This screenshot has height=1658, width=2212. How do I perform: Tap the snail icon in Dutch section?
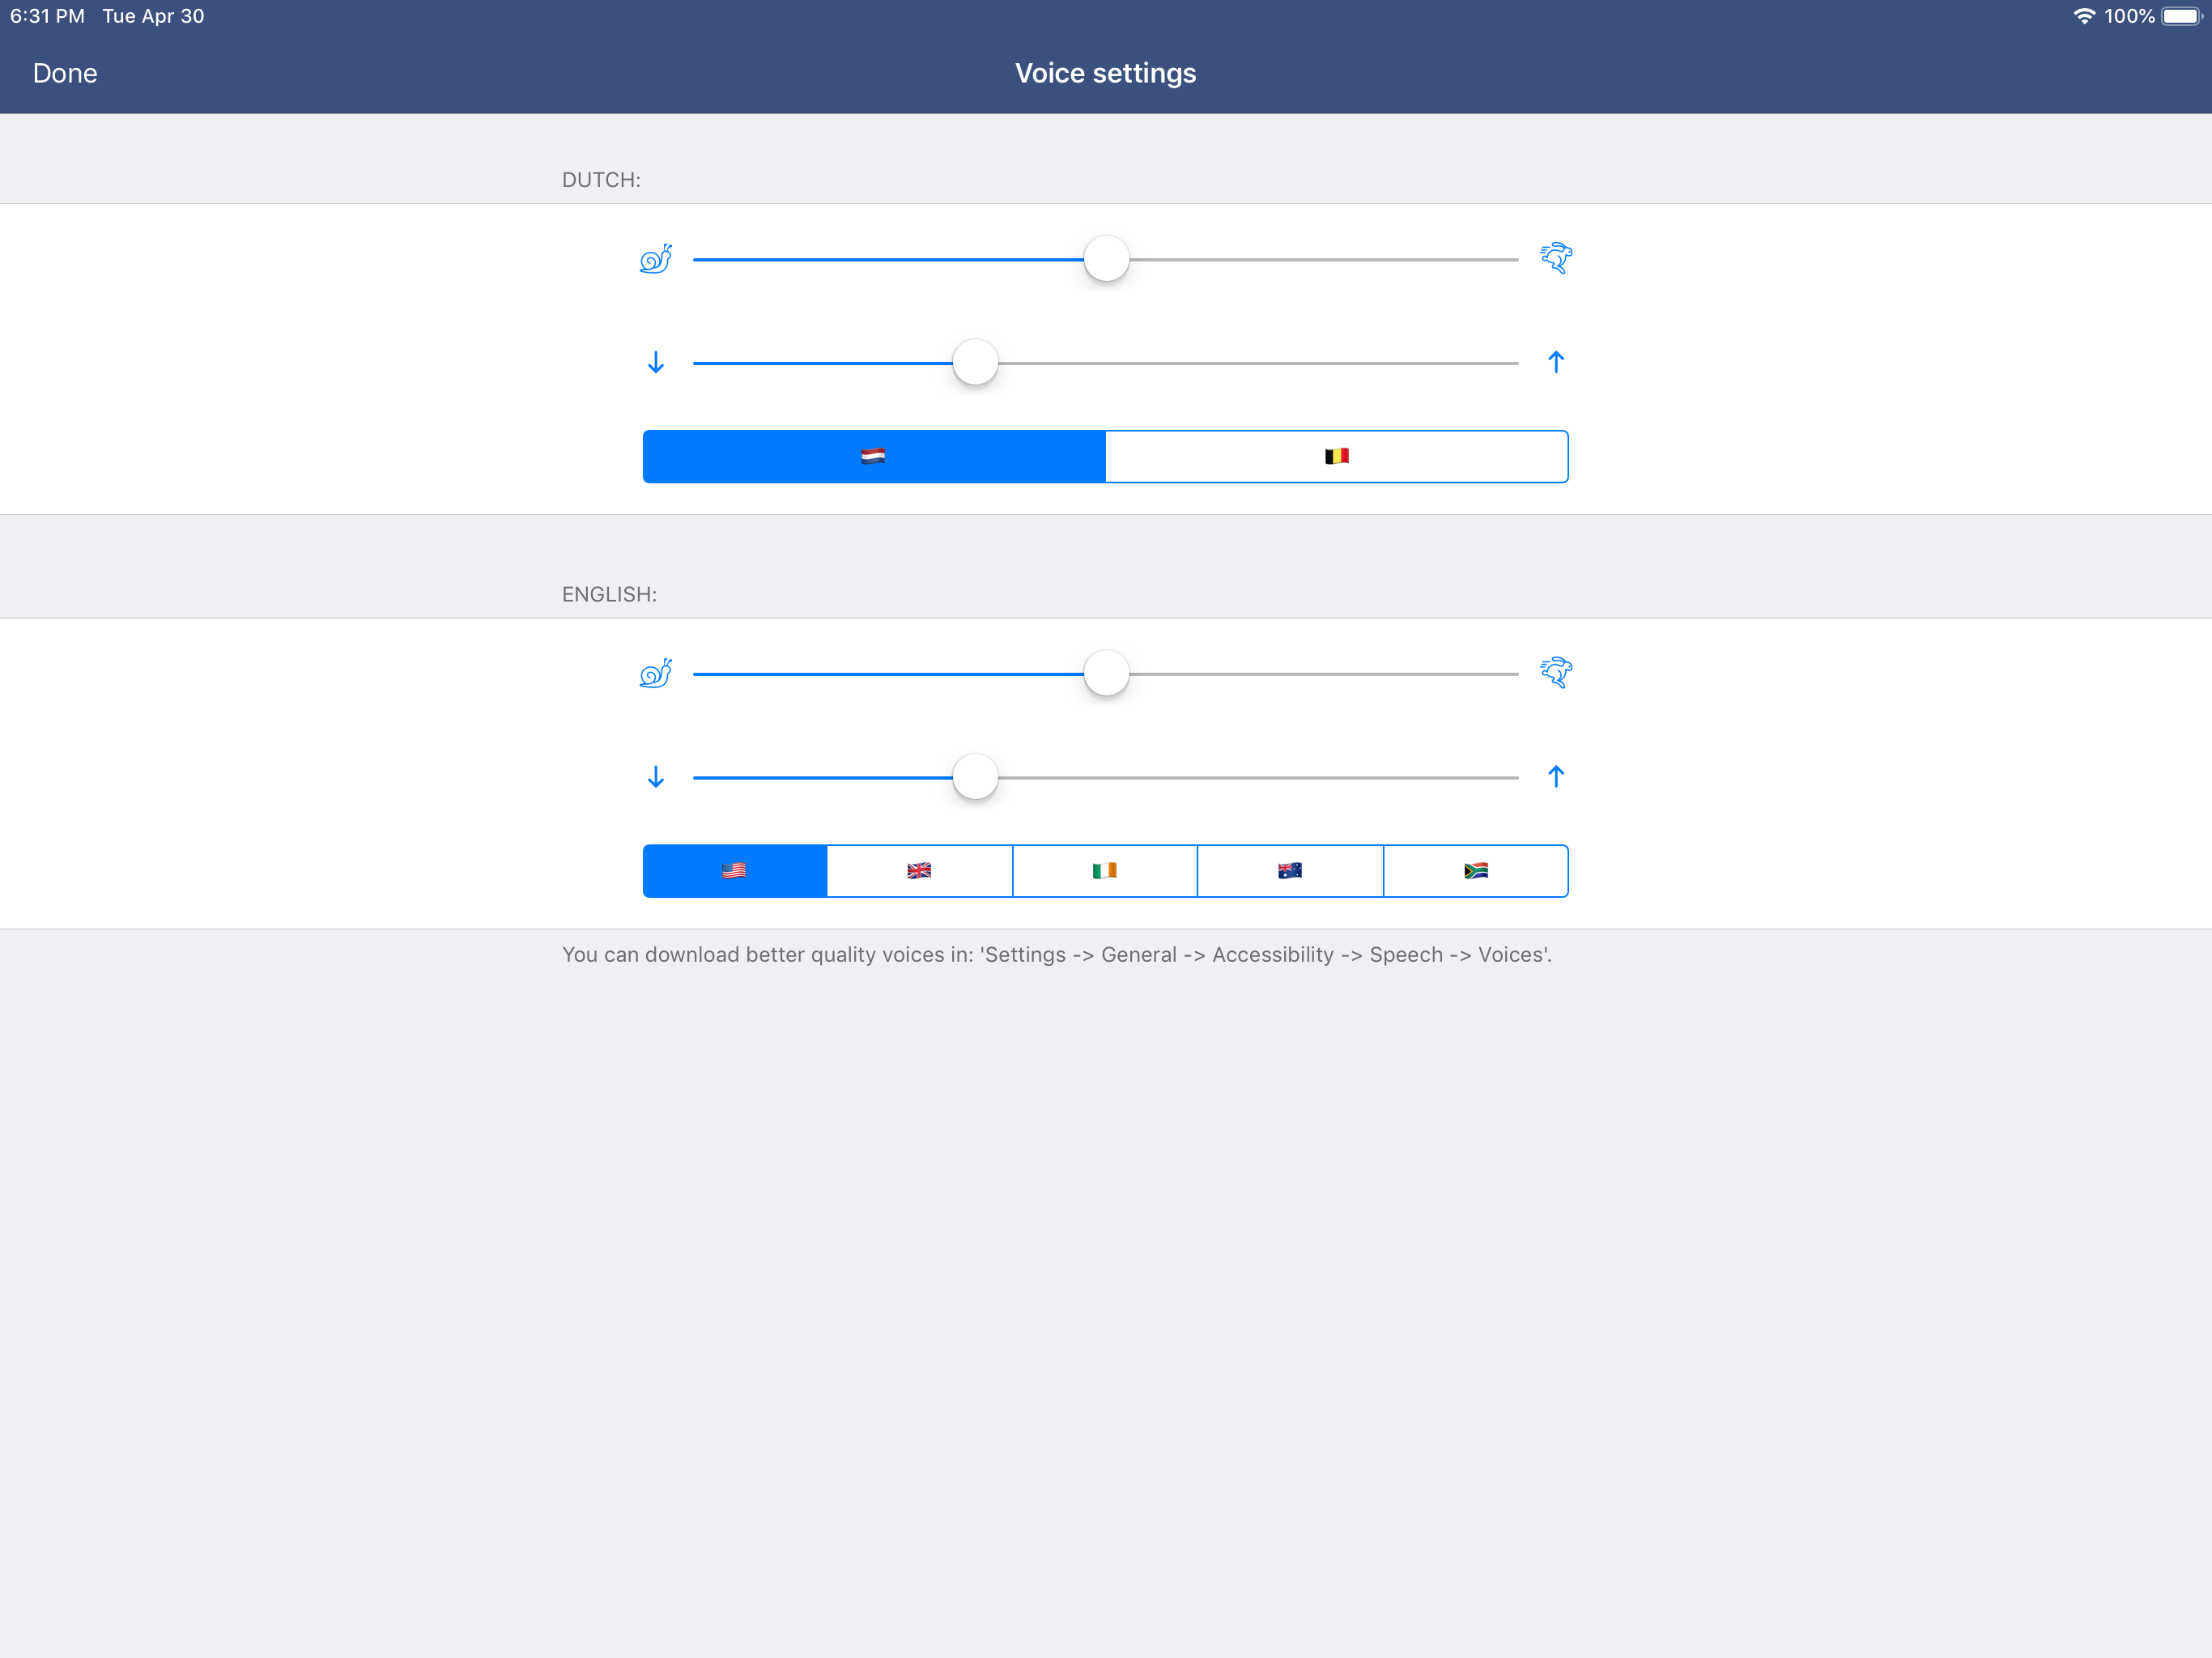click(x=655, y=259)
